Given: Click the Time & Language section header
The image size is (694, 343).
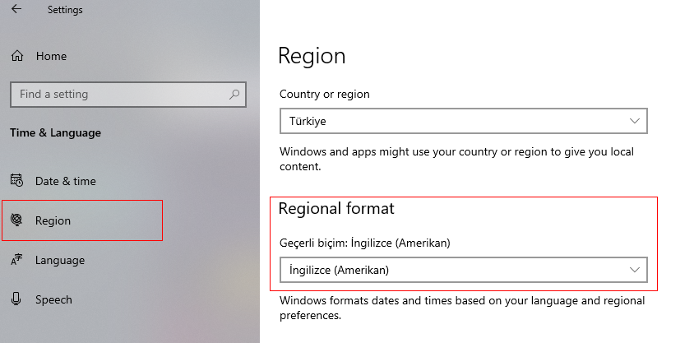Looking at the screenshot, I should 55,132.
